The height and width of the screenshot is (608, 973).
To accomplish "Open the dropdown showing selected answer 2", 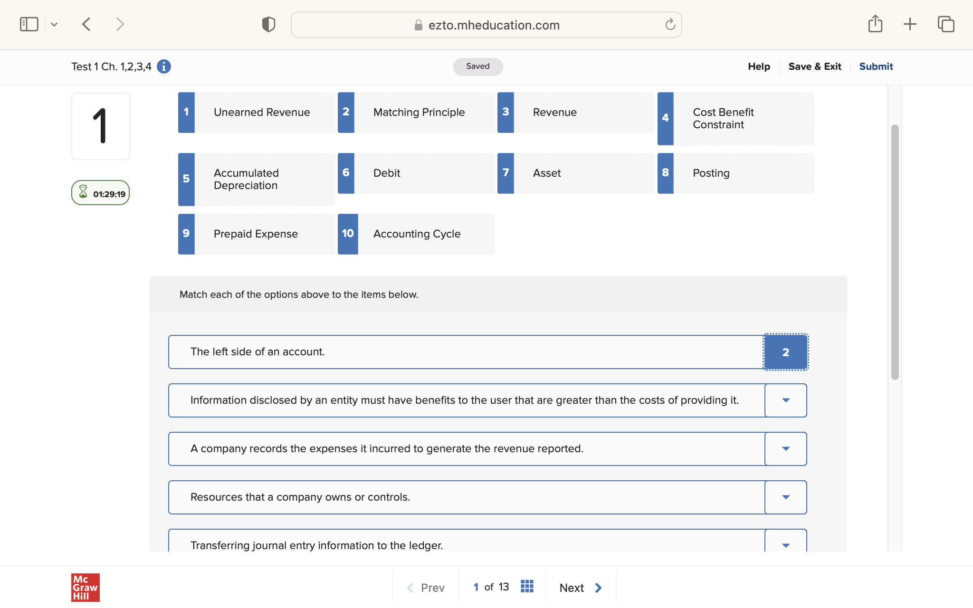I will click(785, 352).
